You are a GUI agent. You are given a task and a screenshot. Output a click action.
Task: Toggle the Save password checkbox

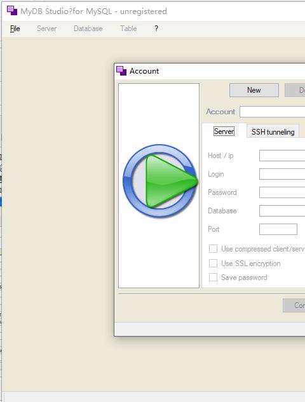(x=213, y=278)
